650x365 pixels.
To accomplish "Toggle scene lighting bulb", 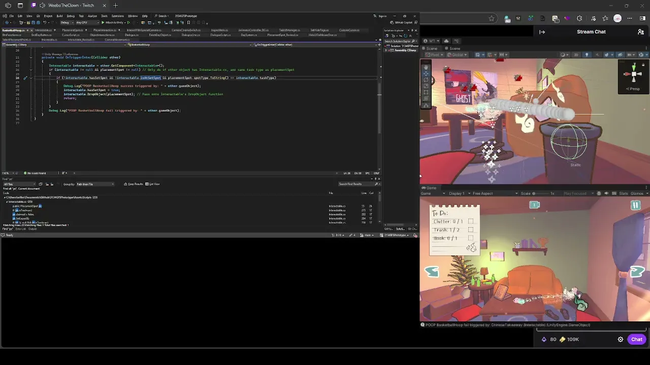I will click(x=587, y=55).
